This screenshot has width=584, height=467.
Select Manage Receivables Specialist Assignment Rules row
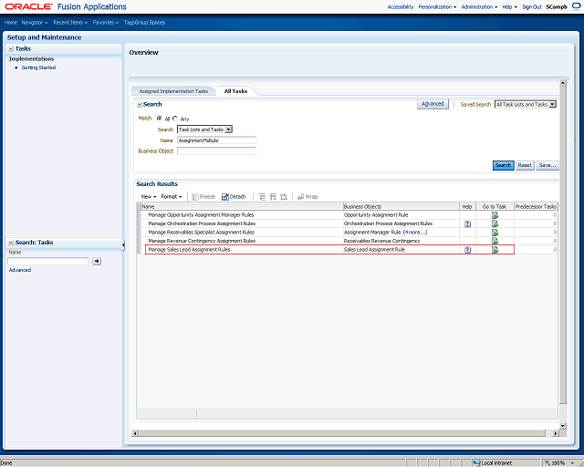(347, 232)
